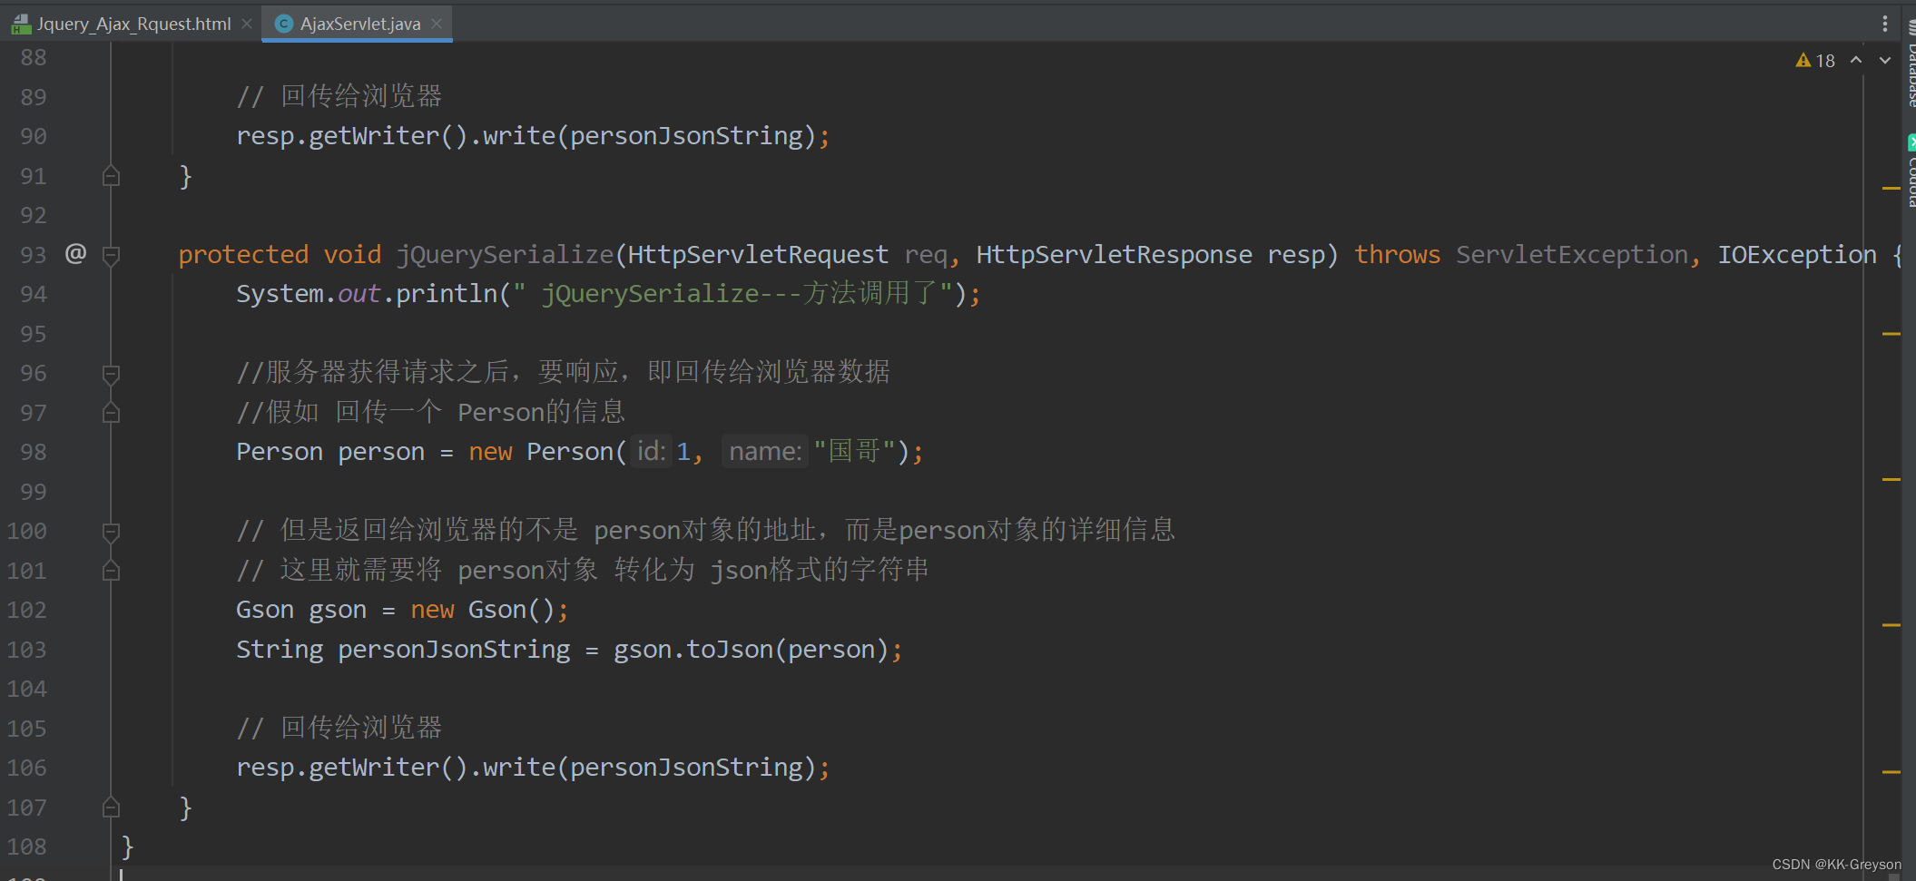Click the warning stripe mark near line 99

point(1891,479)
